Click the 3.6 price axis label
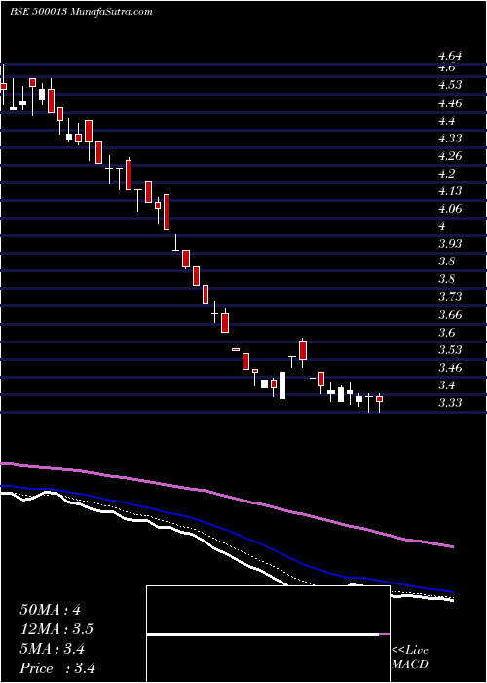 [x=446, y=333]
